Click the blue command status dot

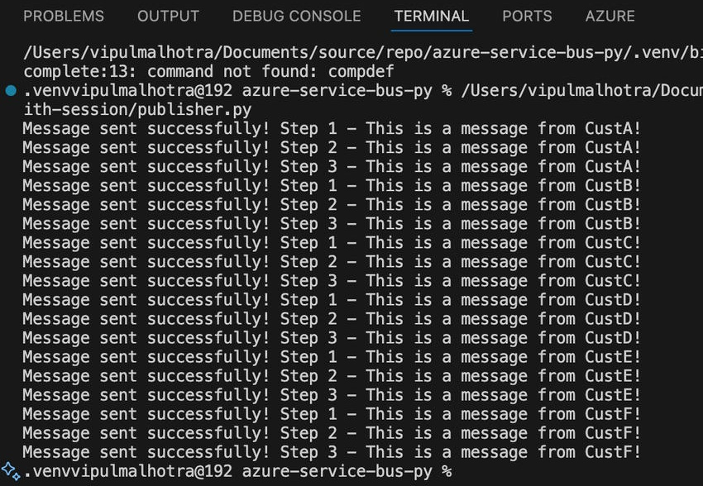coord(11,91)
